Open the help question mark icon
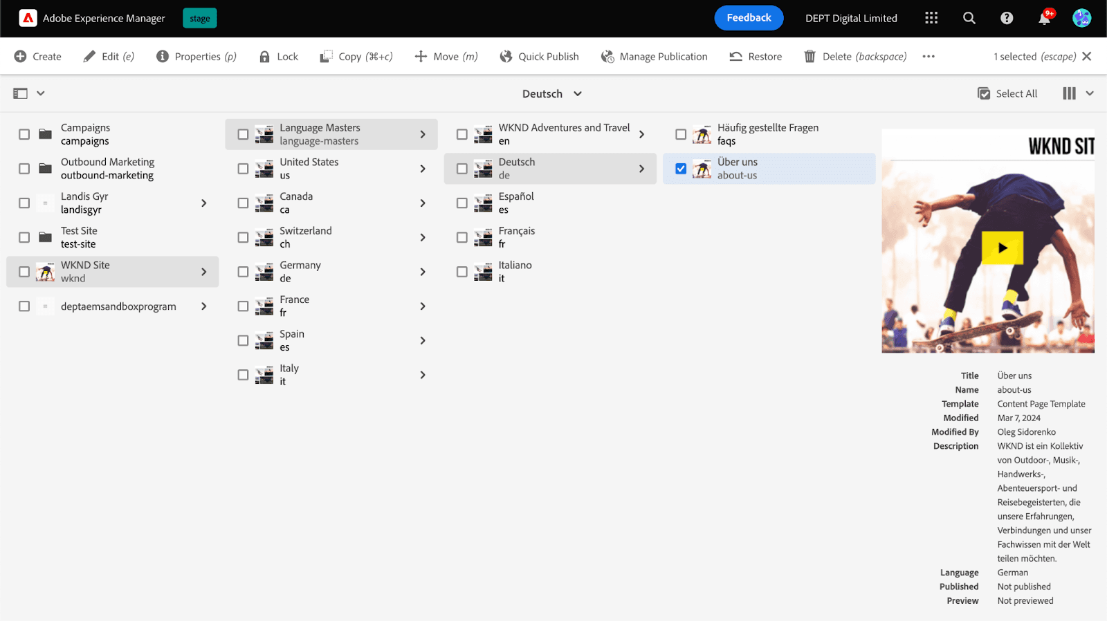Viewport: 1107px width, 621px height. pyautogui.click(x=1007, y=19)
